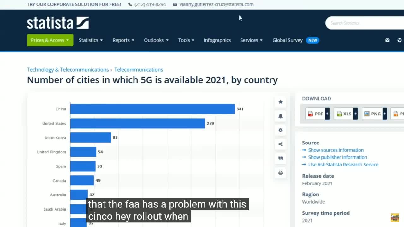The width and height of the screenshot is (404, 227).
Task: Open the Infographics page
Action: click(x=217, y=40)
